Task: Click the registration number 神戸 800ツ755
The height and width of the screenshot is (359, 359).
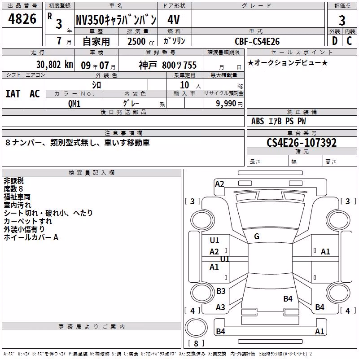Action: [167, 66]
